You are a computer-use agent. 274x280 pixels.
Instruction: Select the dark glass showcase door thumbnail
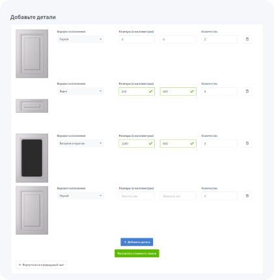click(x=32, y=158)
